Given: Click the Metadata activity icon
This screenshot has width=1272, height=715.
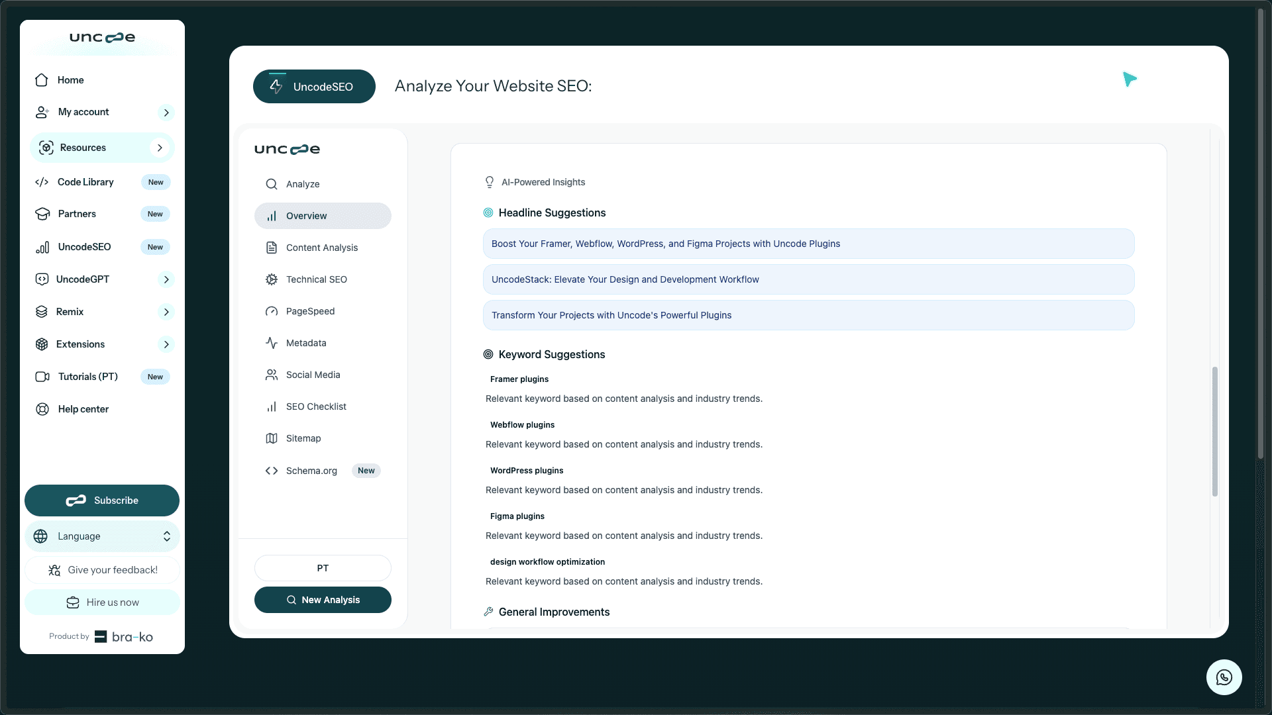Looking at the screenshot, I should point(272,343).
